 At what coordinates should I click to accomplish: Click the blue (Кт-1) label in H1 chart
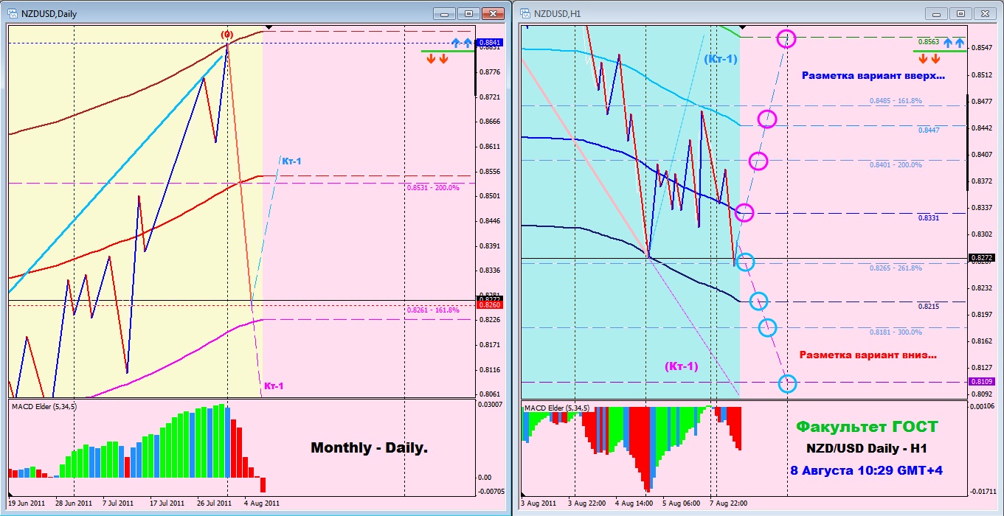(720, 59)
